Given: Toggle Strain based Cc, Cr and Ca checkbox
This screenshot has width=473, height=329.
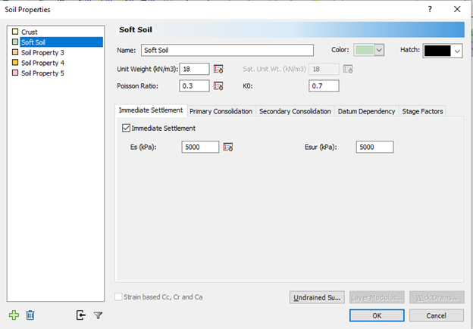Looking at the screenshot, I should (x=118, y=296).
